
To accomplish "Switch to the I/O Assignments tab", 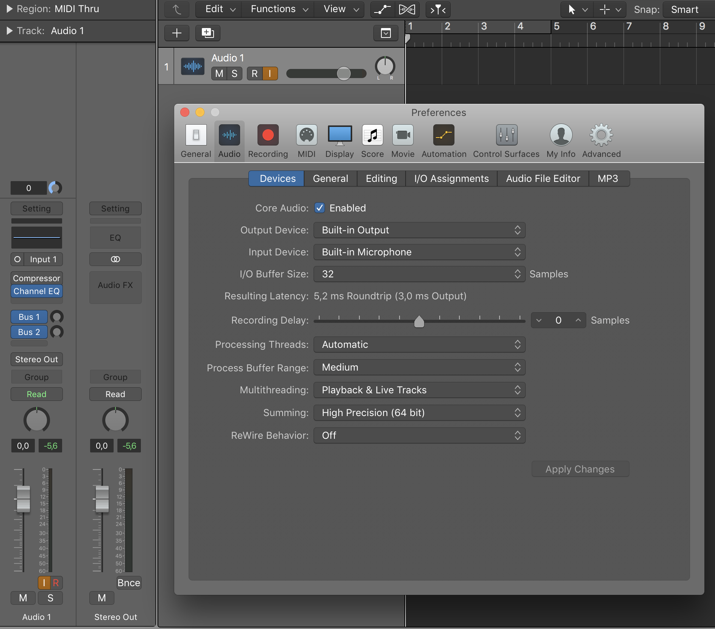I will (451, 178).
